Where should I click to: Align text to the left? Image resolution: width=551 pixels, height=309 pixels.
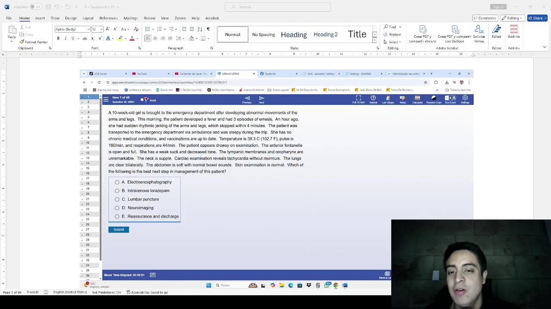tap(148, 38)
